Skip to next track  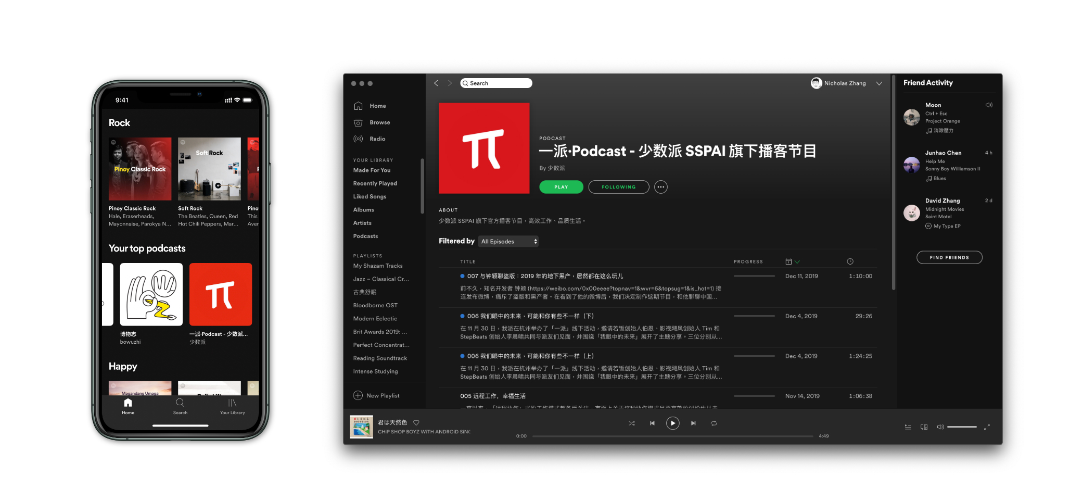click(x=693, y=423)
